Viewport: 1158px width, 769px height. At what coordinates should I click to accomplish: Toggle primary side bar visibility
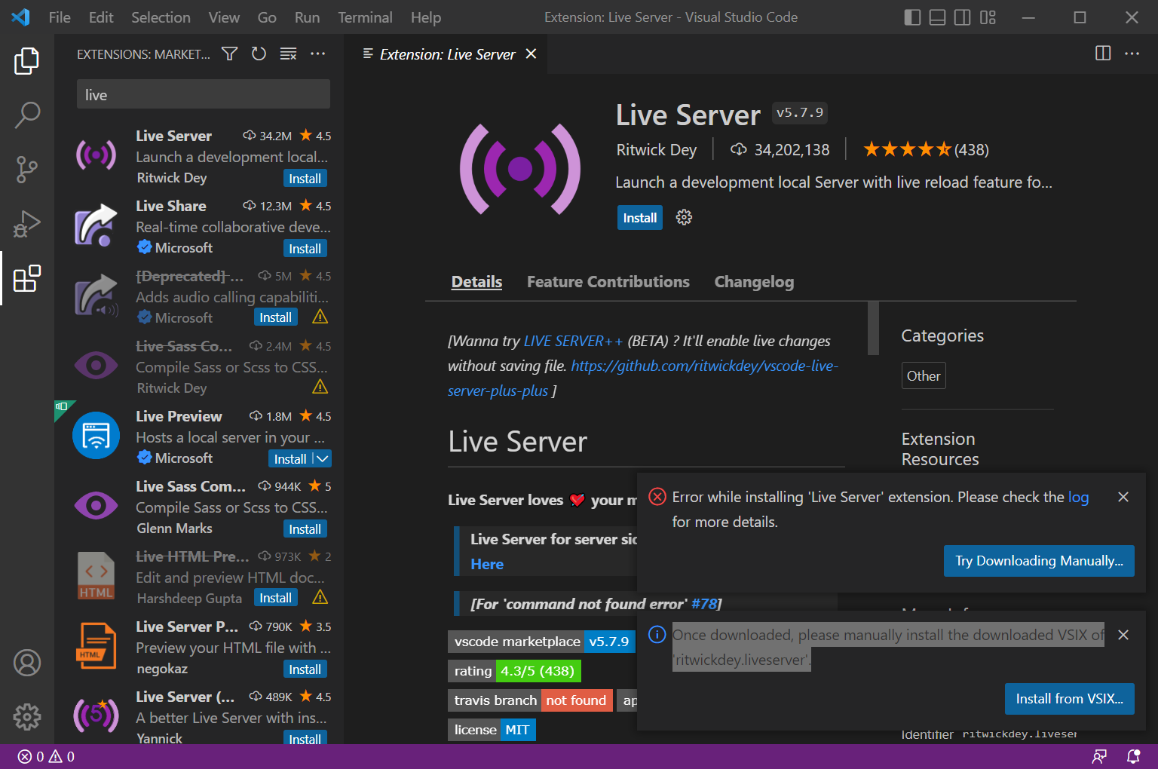tap(912, 17)
